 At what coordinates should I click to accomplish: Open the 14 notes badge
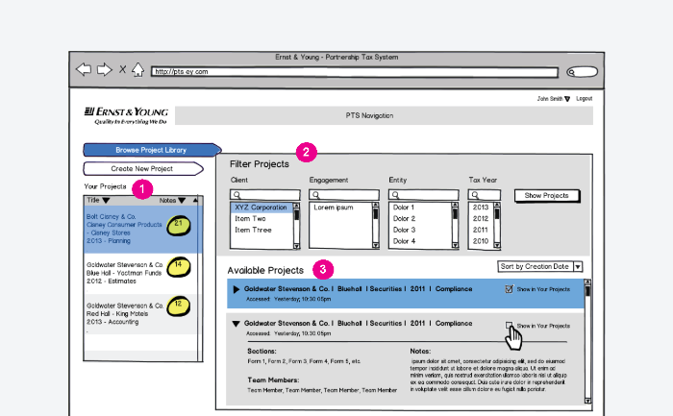178,267
